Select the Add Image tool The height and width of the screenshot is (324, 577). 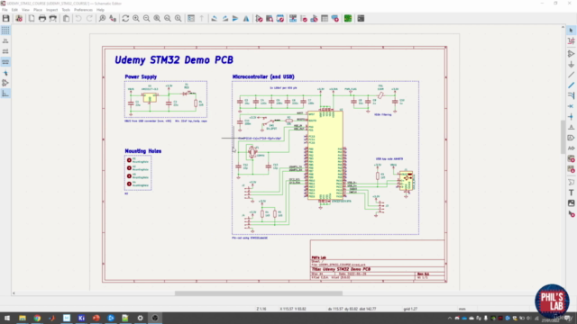point(571,203)
